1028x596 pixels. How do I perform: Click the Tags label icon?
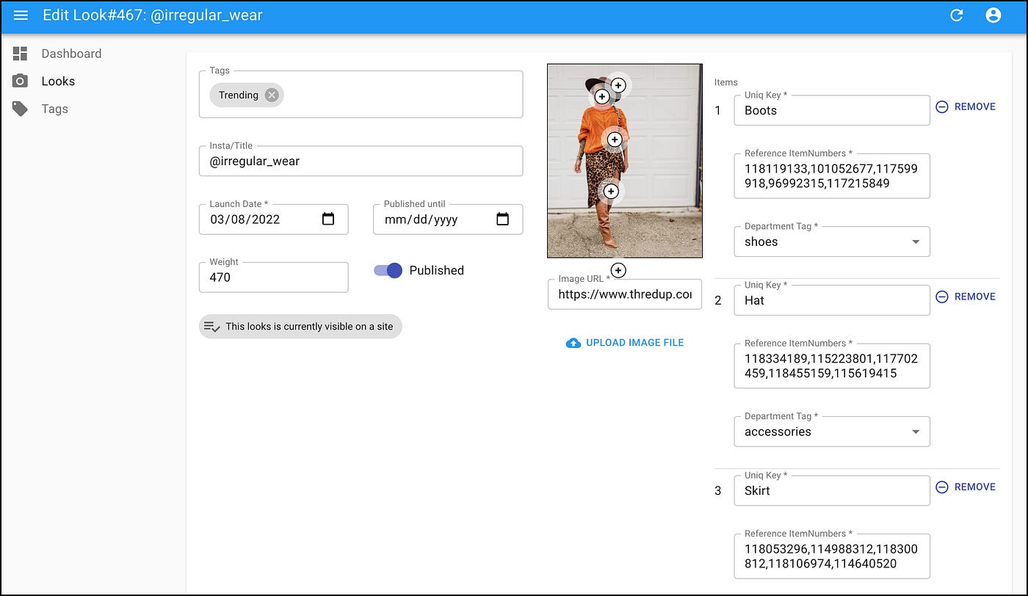[21, 109]
